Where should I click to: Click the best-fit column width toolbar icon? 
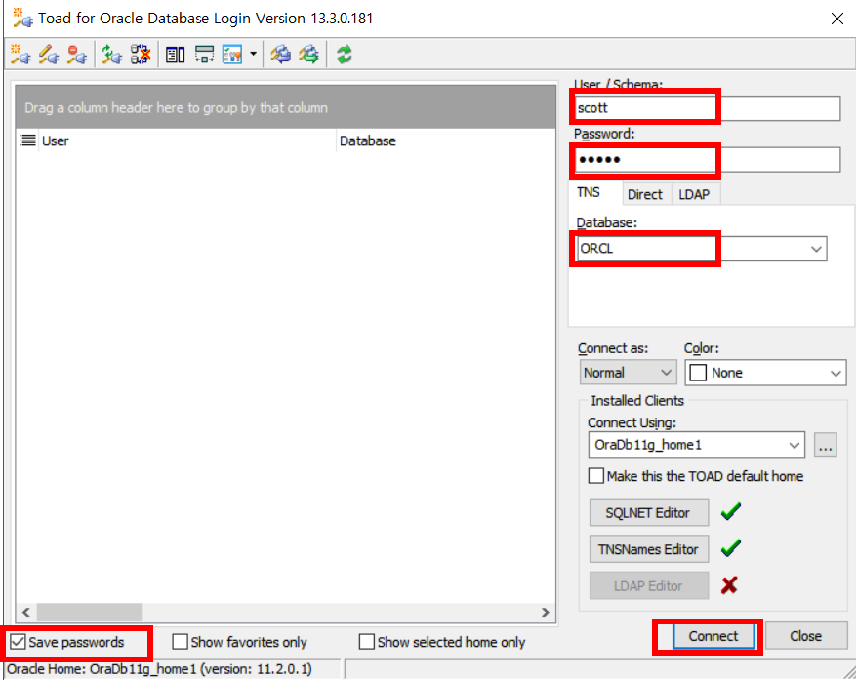(x=204, y=55)
